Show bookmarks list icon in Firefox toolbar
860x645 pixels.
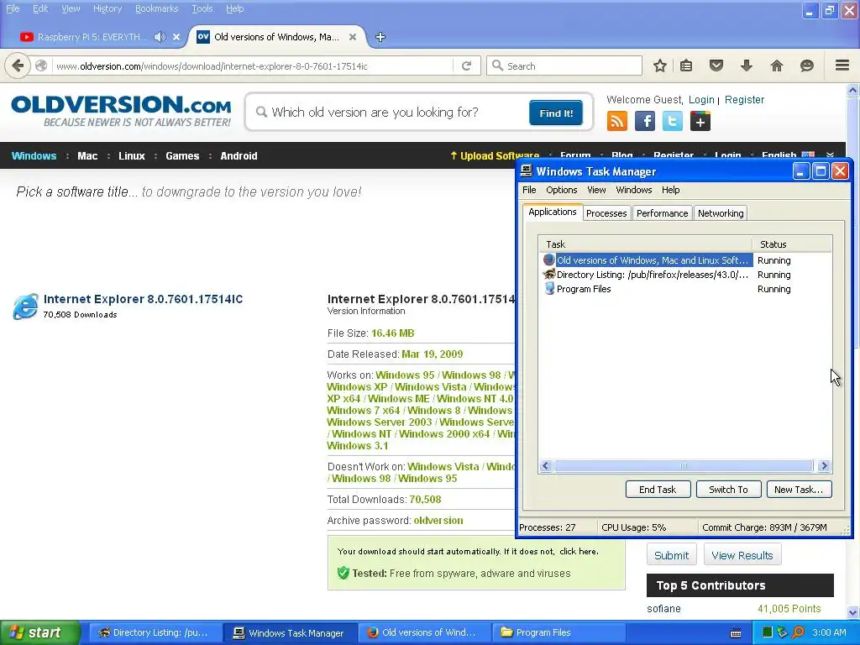686,66
